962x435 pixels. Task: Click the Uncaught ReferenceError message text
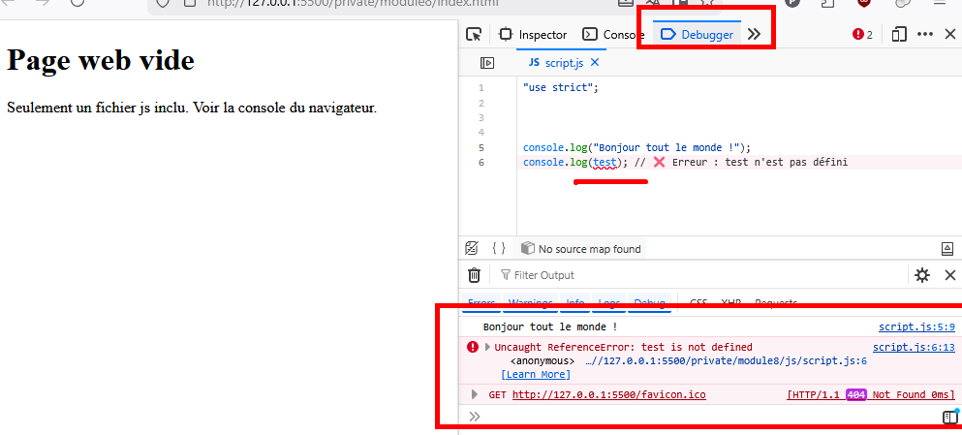click(x=623, y=347)
